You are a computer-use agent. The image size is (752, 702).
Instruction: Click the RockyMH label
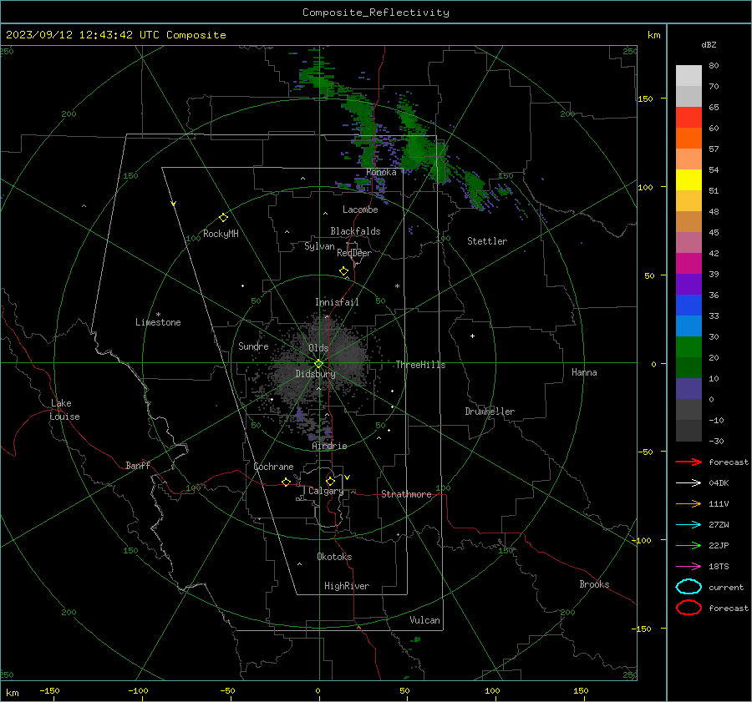tap(221, 234)
